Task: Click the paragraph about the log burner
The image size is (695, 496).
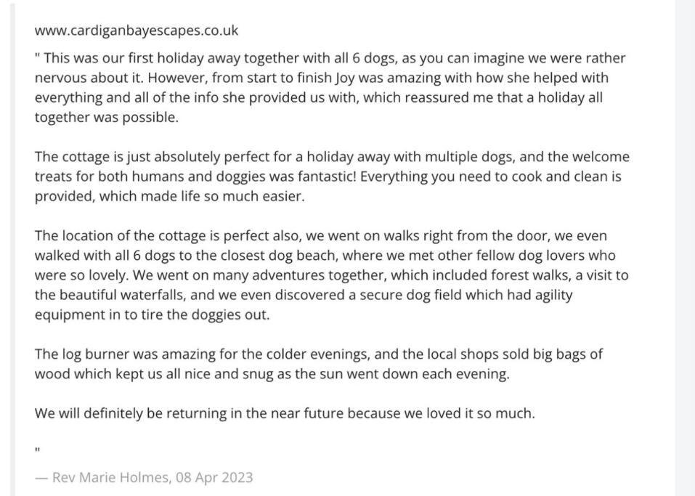Action: (x=319, y=364)
